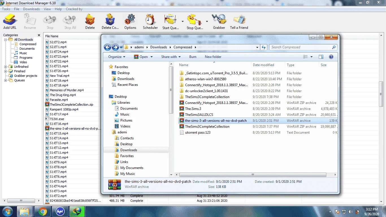Select Parasite.mp4 in the IDM list

[x=59, y=100]
